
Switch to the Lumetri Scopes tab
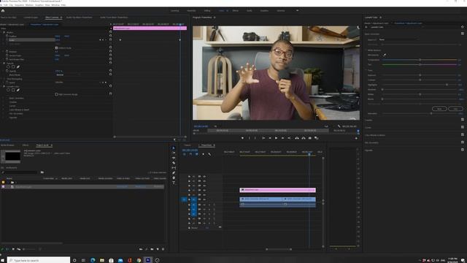point(31,18)
